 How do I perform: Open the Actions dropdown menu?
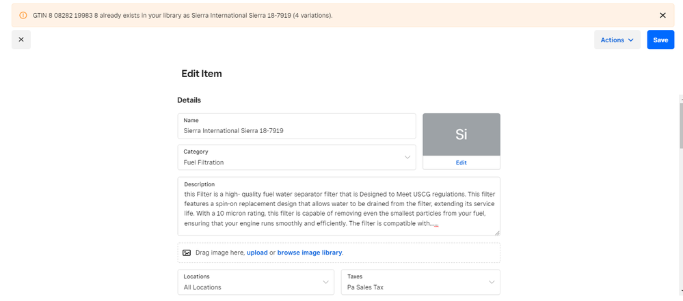617,40
